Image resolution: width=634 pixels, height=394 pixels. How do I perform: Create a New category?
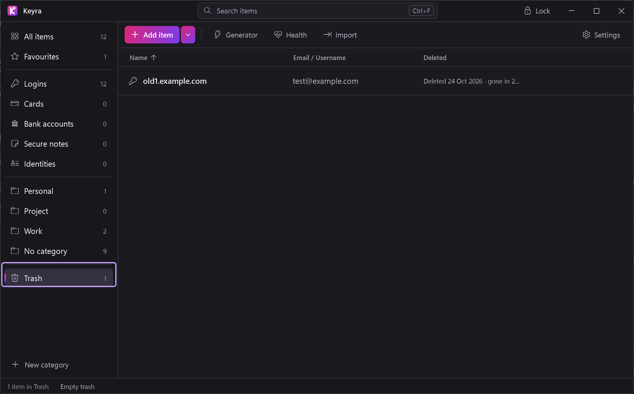pyautogui.click(x=40, y=365)
